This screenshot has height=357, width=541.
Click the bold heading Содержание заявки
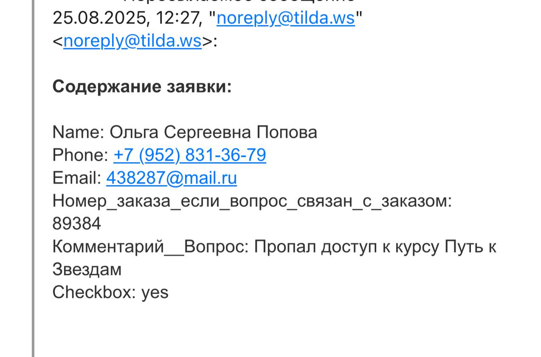(142, 87)
